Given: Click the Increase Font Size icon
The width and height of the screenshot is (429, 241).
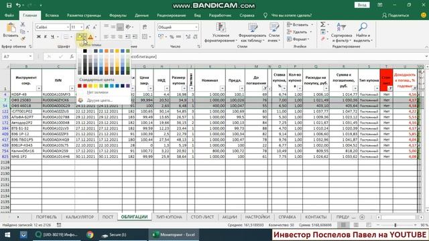Looking at the screenshot, I should tap(88, 27).
